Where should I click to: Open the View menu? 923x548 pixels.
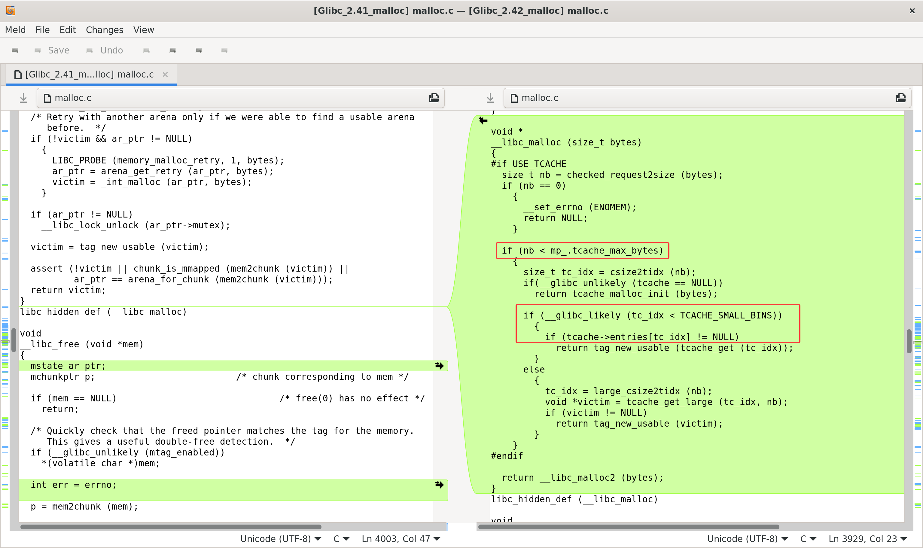pyautogui.click(x=144, y=30)
